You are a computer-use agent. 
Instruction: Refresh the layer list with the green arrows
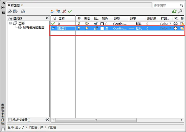tap(174, 11)
